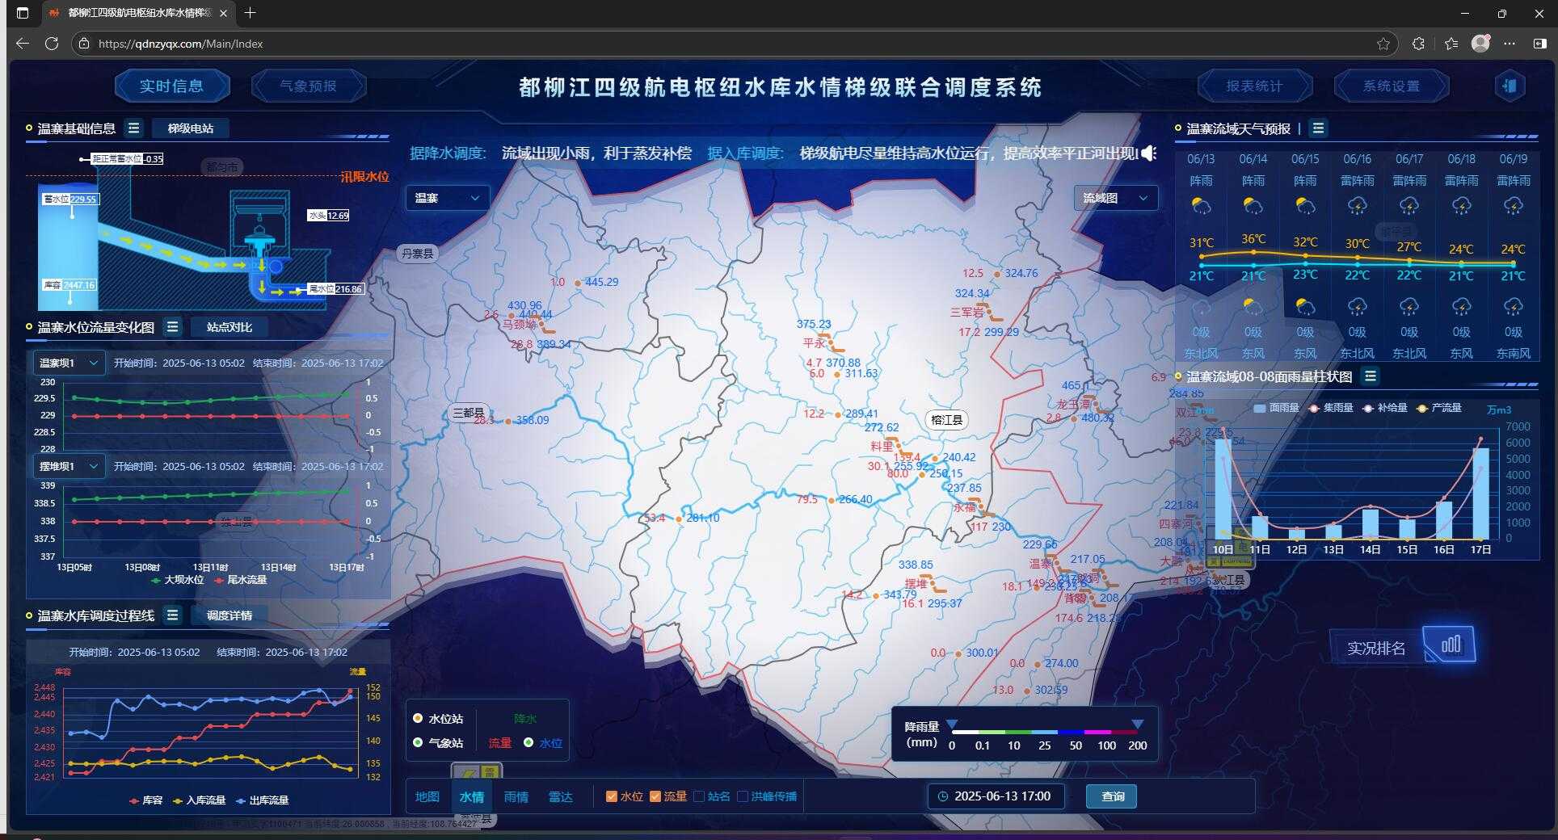Click the date-time field showing 2025-06-13 17:00
The height and width of the screenshot is (840, 1558).
tap(996, 796)
